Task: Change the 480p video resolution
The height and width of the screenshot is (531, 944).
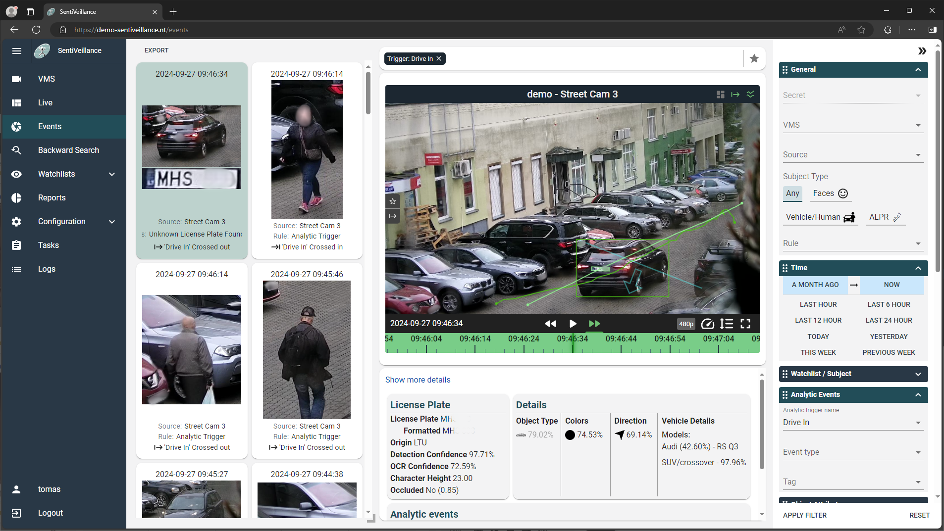Action: coord(686,324)
